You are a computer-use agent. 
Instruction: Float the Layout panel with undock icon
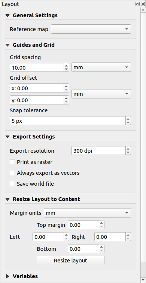[x=137, y=4]
